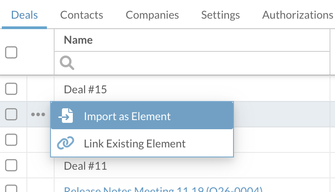Check the box for Deal #11

11,165
